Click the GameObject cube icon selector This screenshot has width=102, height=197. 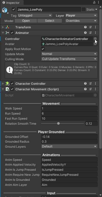tap(6, 11)
